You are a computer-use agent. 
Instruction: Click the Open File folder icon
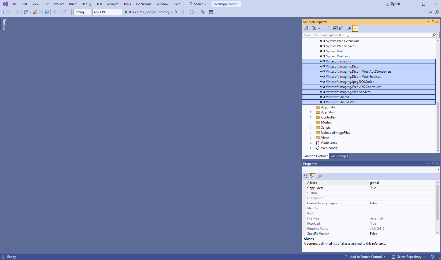pos(35,12)
